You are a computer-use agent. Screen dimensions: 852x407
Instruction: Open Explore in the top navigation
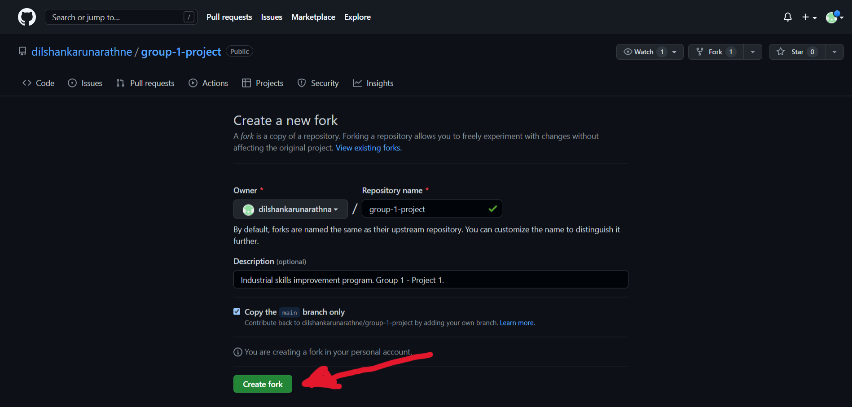pyautogui.click(x=357, y=17)
